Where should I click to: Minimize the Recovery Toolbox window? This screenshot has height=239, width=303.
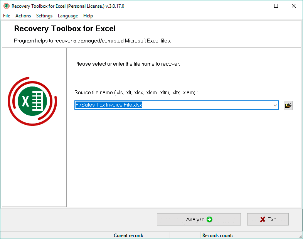pyautogui.click(x=259, y=6)
